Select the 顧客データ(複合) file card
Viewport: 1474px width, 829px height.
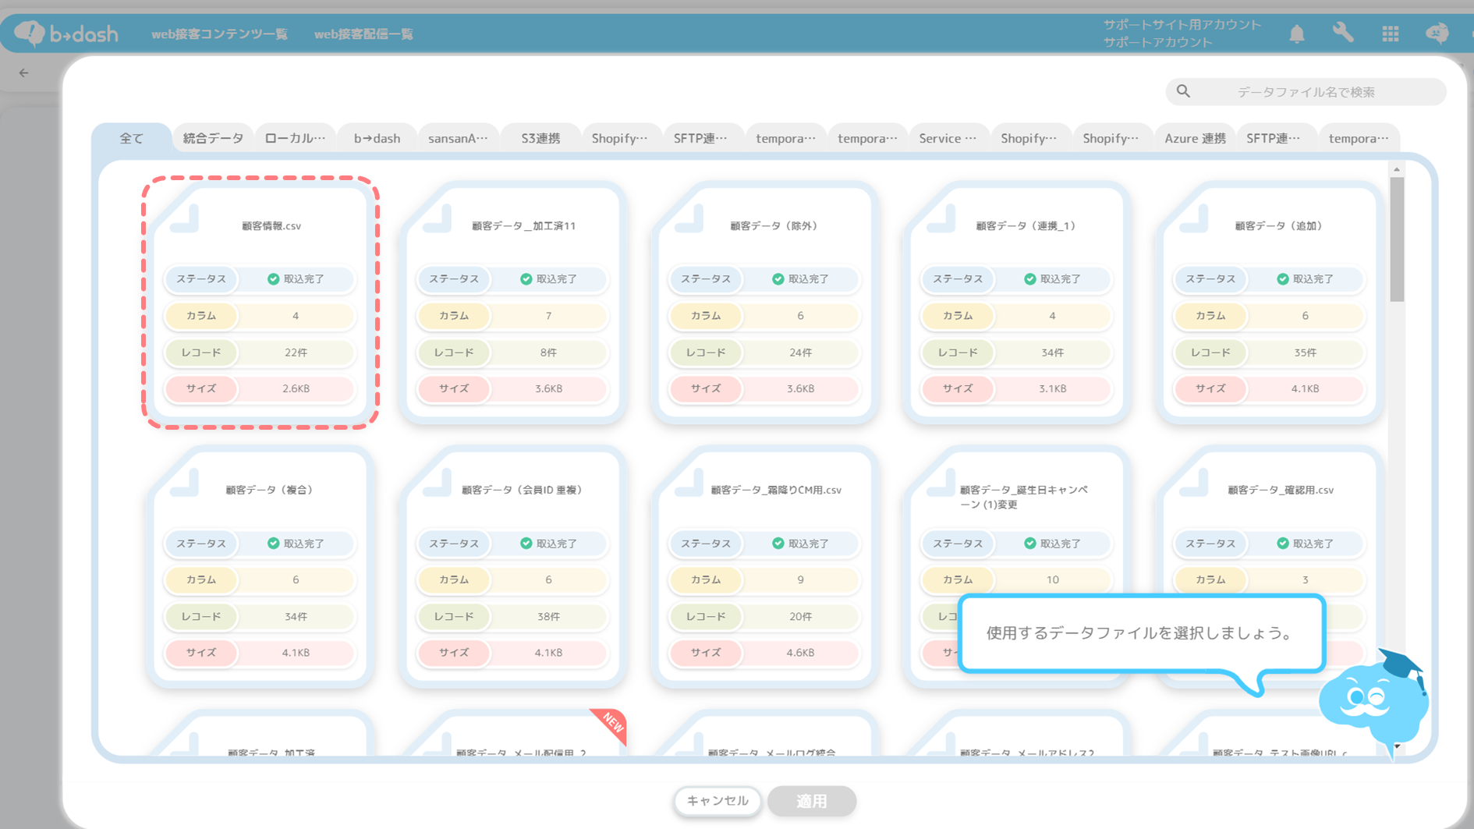[x=260, y=567]
